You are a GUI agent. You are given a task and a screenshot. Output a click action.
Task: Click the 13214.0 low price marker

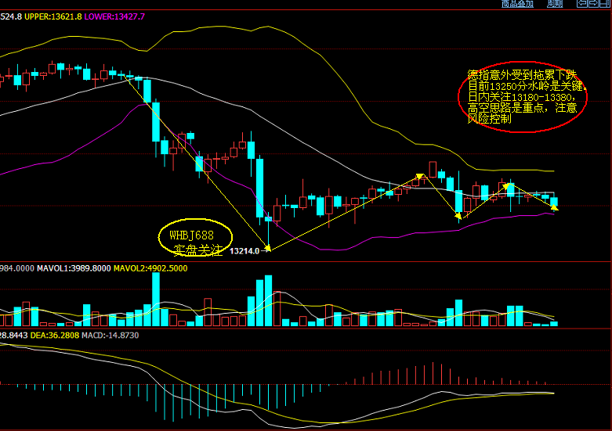[x=244, y=250]
